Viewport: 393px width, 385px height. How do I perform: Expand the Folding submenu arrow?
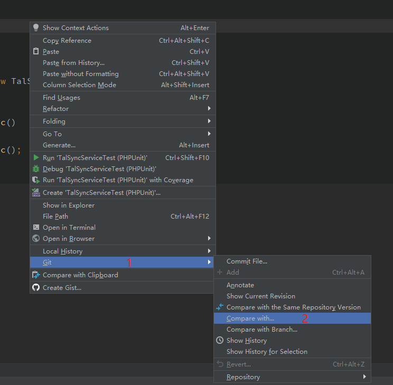click(x=209, y=121)
